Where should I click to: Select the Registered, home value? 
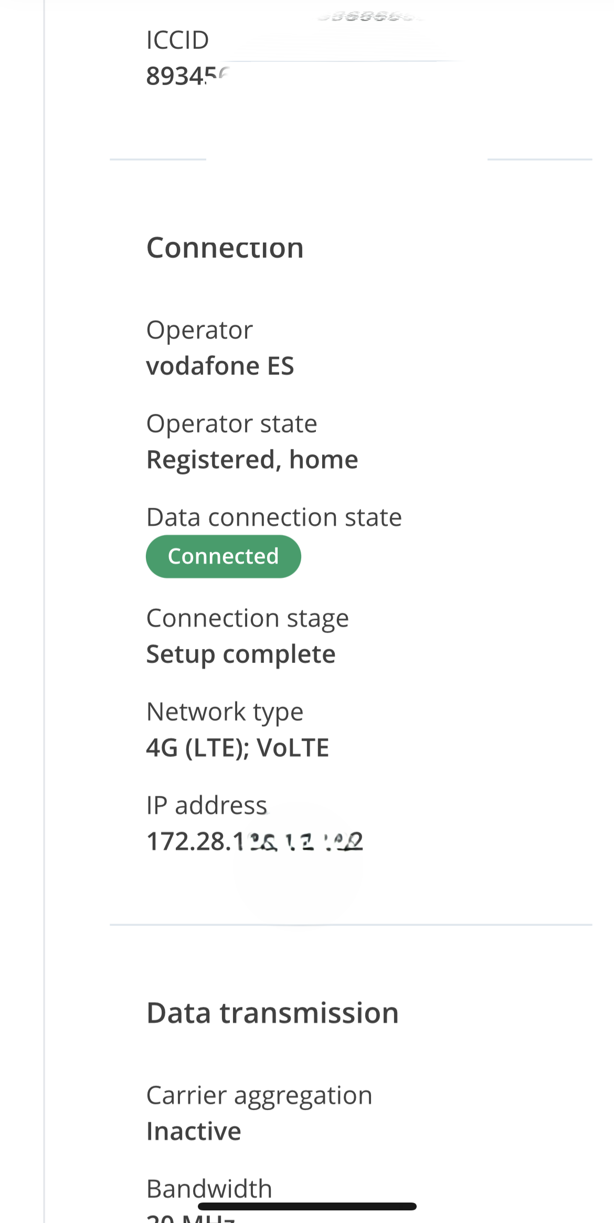click(252, 460)
